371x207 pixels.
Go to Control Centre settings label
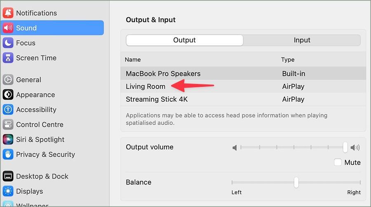tap(40, 125)
